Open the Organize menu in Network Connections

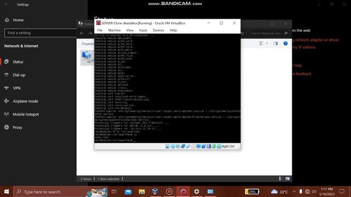[88, 44]
